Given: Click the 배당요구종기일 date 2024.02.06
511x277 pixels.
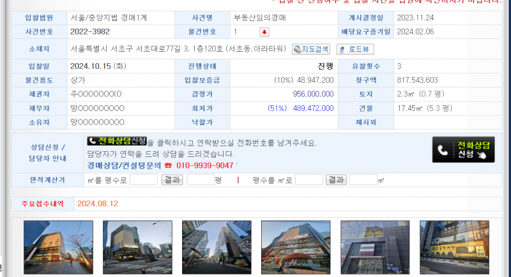Looking at the screenshot, I should tap(416, 31).
